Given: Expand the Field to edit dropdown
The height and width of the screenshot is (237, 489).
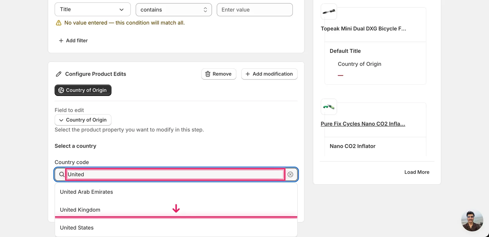Looking at the screenshot, I should pyautogui.click(x=83, y=120).
